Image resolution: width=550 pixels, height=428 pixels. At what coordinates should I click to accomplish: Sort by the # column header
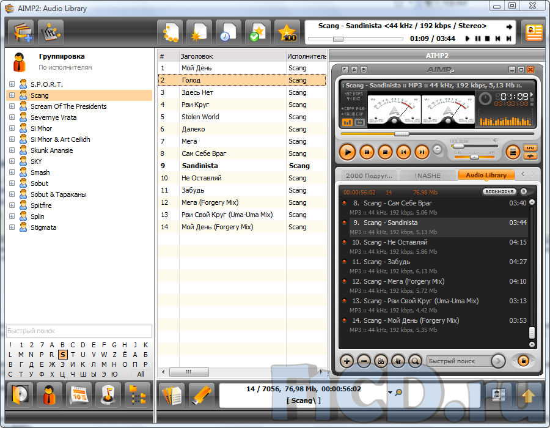(169, 56)
